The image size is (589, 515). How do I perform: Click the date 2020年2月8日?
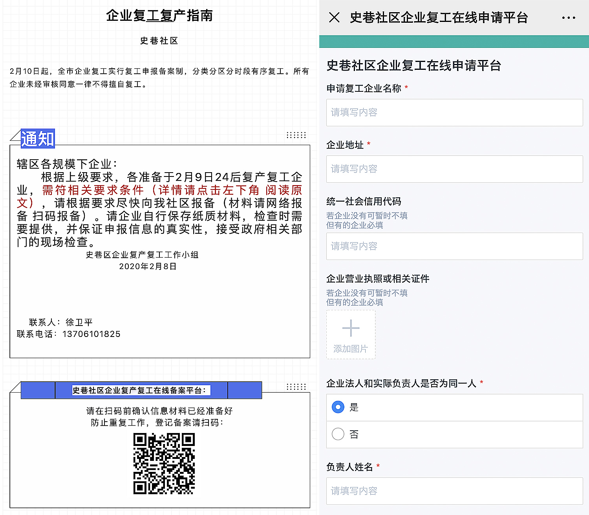148,266
